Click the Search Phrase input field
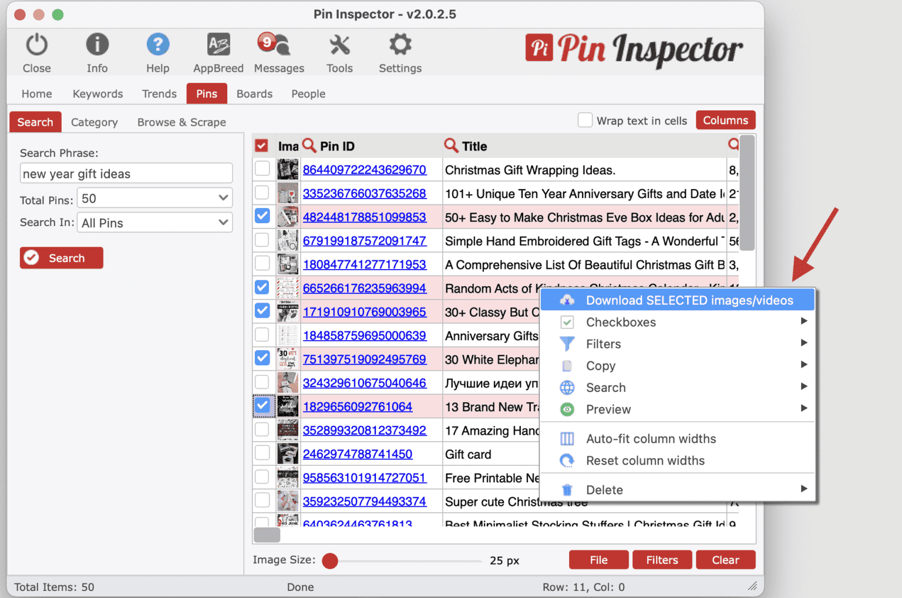Screen dimensions: 902x598 pyautogui.click(x=126, y=173)
